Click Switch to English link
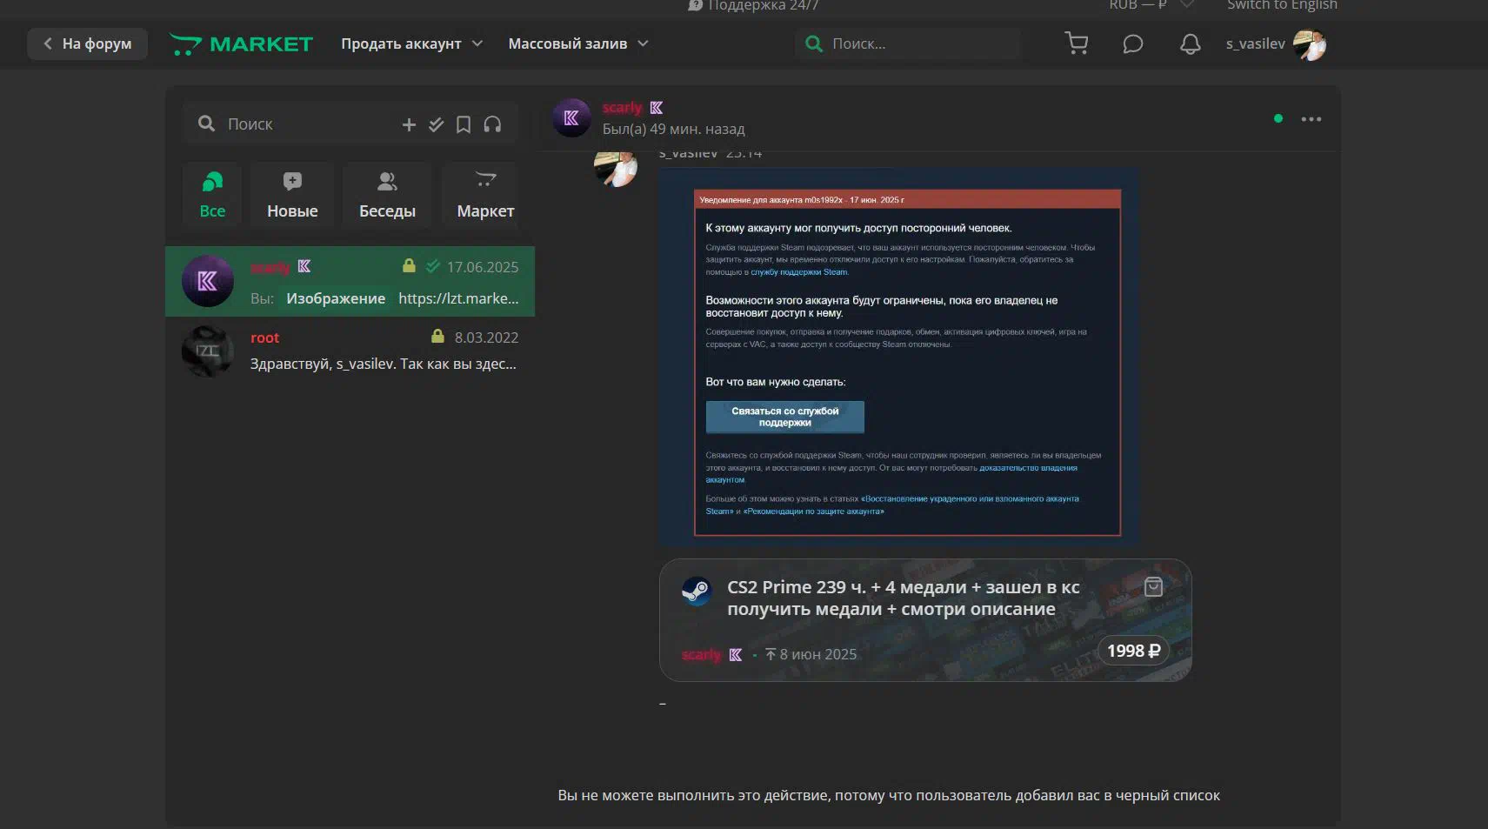Image resolution: width=1488 pixels, height=829 pixels. [1282, 5]
